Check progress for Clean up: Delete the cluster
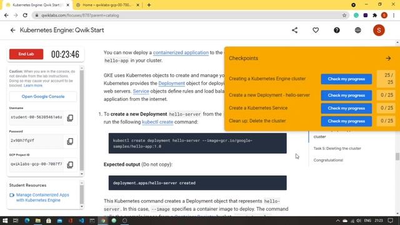 pos(346,121)
